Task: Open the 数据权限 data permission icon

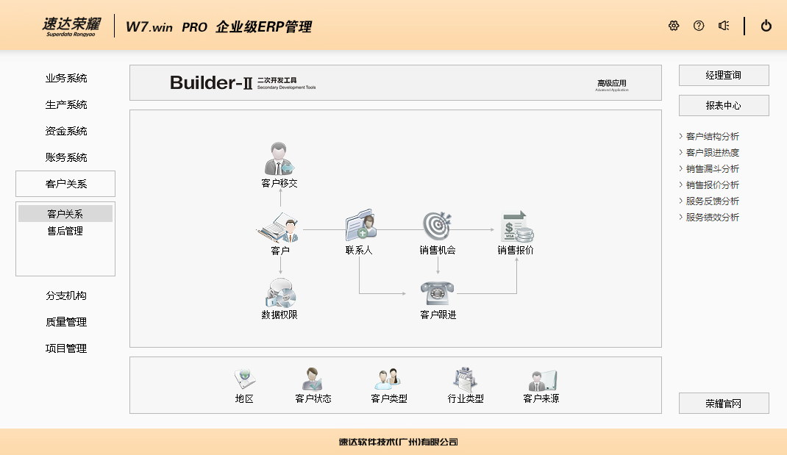Action: (x=279, y=293)
